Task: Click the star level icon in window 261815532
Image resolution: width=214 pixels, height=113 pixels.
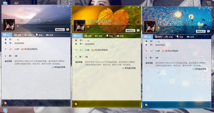Action: [158, 28]
